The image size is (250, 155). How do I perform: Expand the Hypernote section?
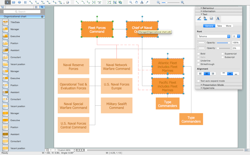201,88
